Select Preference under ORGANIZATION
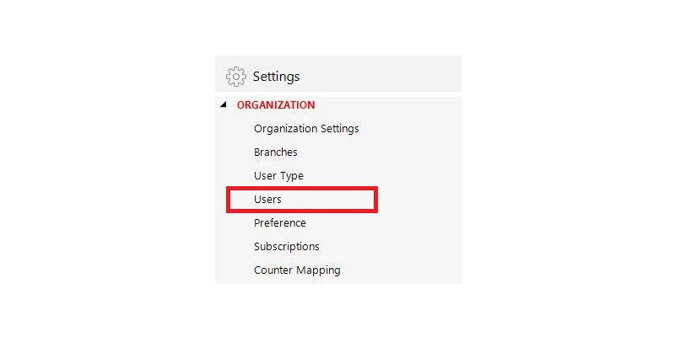 280,223
